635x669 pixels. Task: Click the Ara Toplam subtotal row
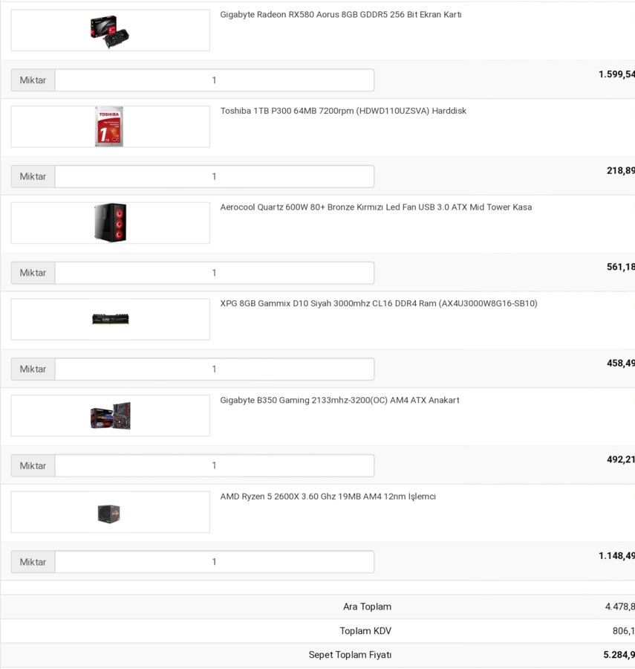click(x=318, y=607)
